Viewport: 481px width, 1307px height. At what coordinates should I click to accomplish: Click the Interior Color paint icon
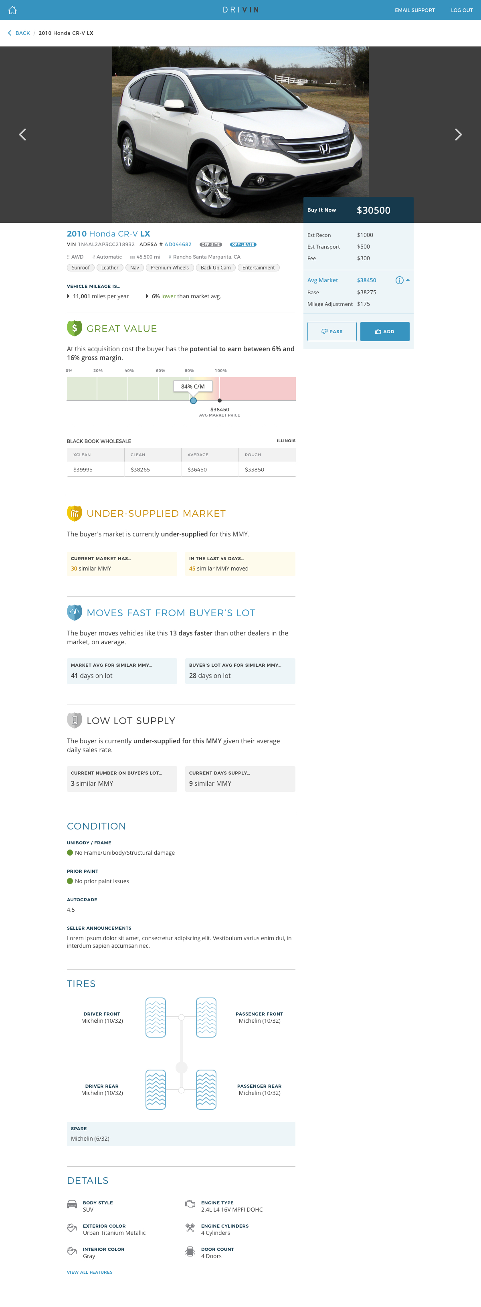72,1251
